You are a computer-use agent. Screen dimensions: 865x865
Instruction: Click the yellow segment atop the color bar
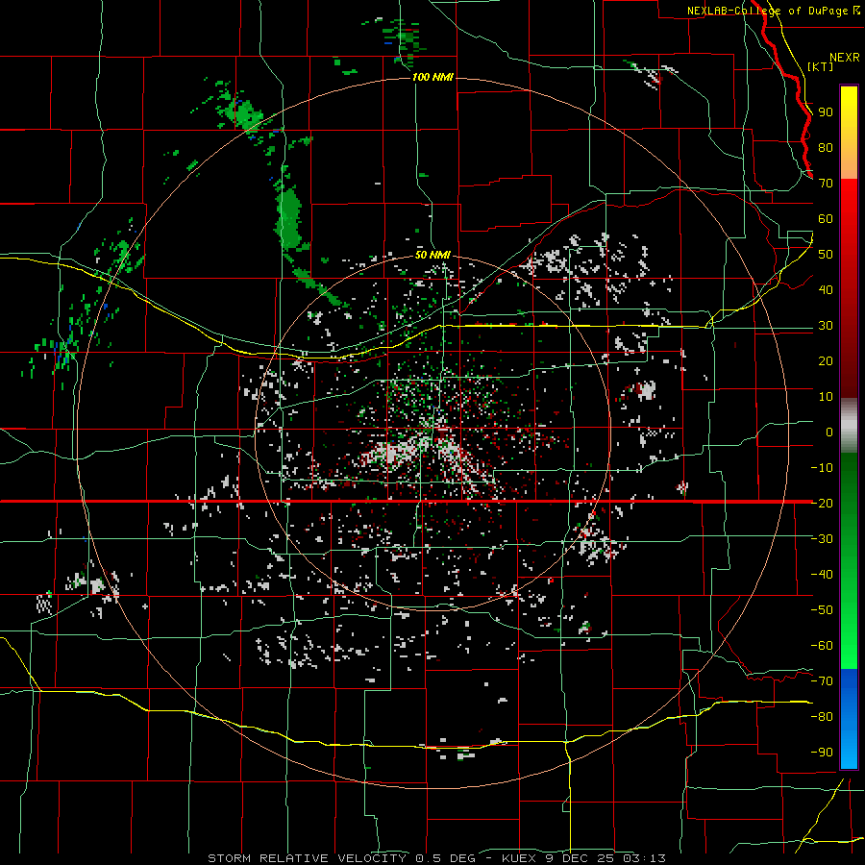[849, 133]
